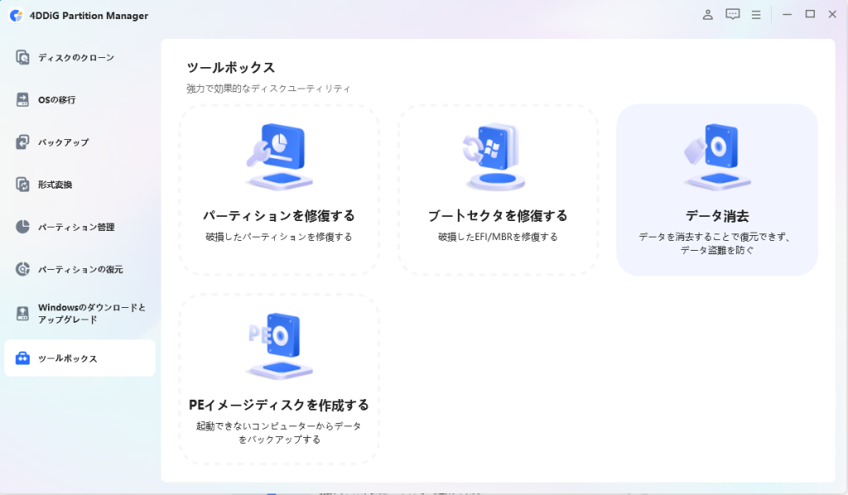The width and height of the screenshot is (848, 495).
Task: Open the hamburger menu in title bar
Action: (x=755, y=14)
